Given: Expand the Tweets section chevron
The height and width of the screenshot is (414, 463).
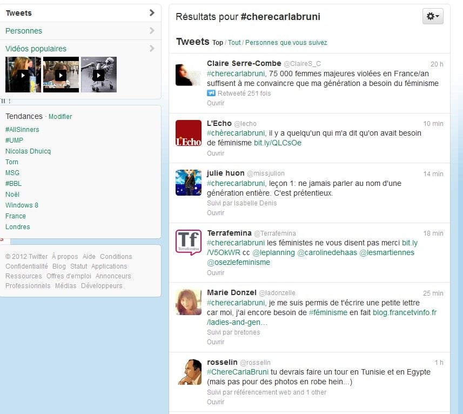Looking at the screenshot, I should [152, 13].
